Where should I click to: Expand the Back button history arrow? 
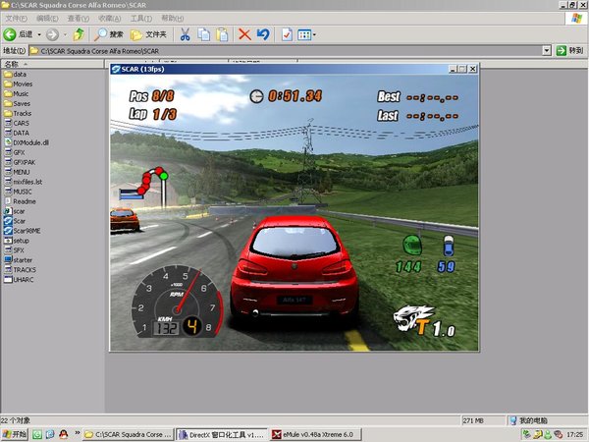coord(38,33)
